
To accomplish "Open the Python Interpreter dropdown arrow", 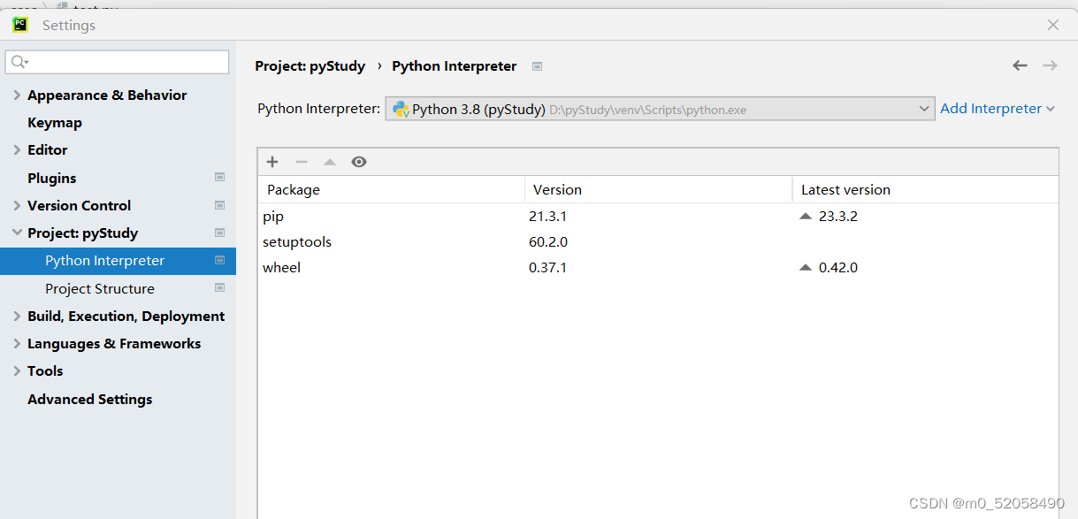I will click(x=924, y=109).
